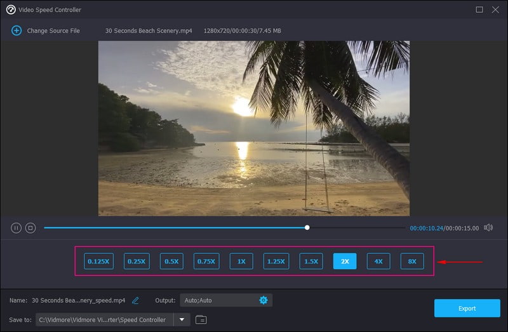
Task: Click the playback progress slider handle
Action: 307,227
